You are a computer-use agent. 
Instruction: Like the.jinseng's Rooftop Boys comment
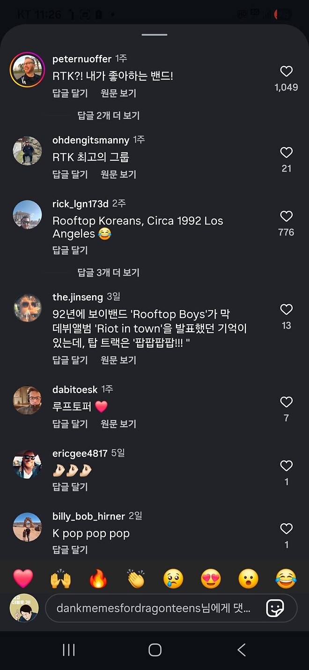coord(287,309)
